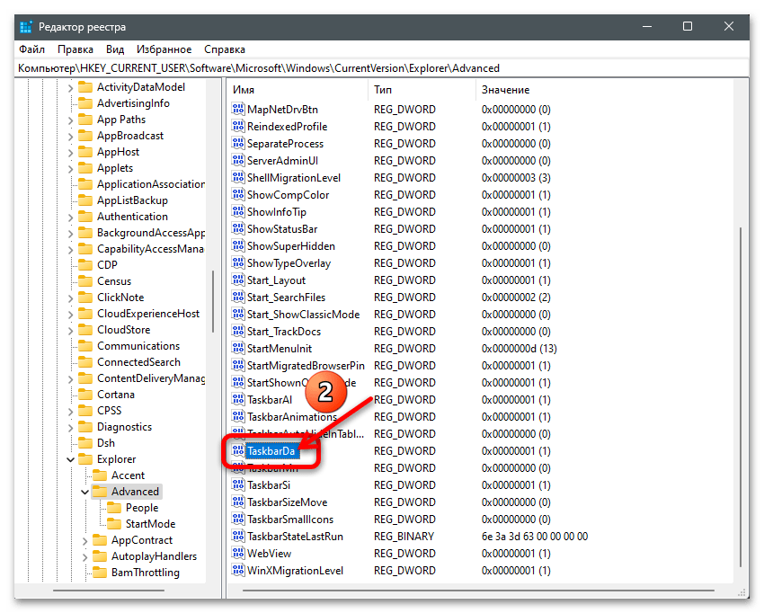The image size is (764, 613).
Task: Expand the AppContract key
Action: [84, 540]
